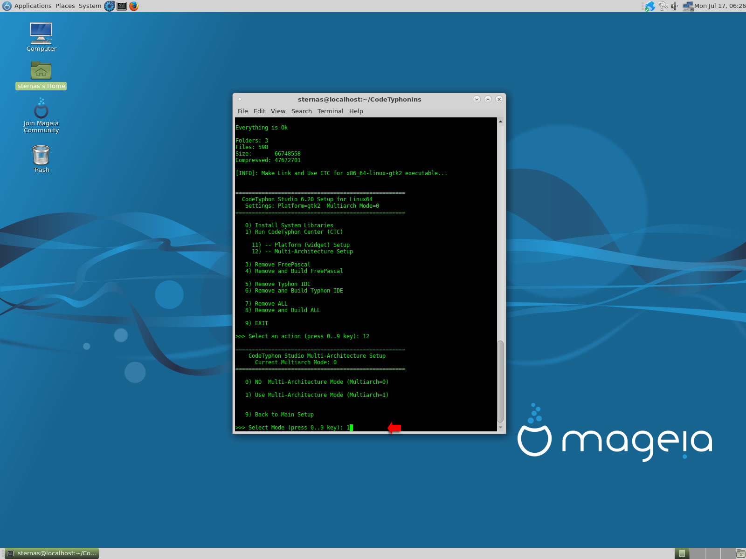Viewport: 746px width, 559px height.
Task: Open the terminal Edit menu
Action: click(x=259, y=111)
